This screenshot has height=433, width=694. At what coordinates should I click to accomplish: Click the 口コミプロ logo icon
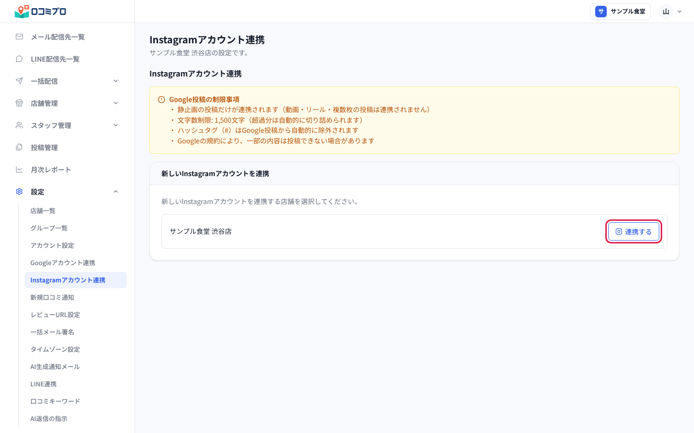[x=22, y=11]
